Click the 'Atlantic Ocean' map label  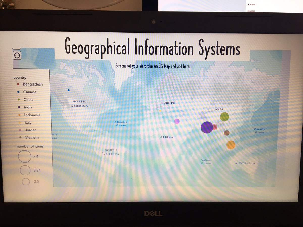(x=121, y=124)
